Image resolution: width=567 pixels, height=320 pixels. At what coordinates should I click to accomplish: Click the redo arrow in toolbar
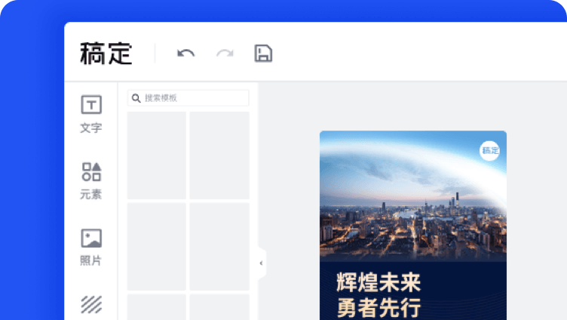[x=225, y=53]
